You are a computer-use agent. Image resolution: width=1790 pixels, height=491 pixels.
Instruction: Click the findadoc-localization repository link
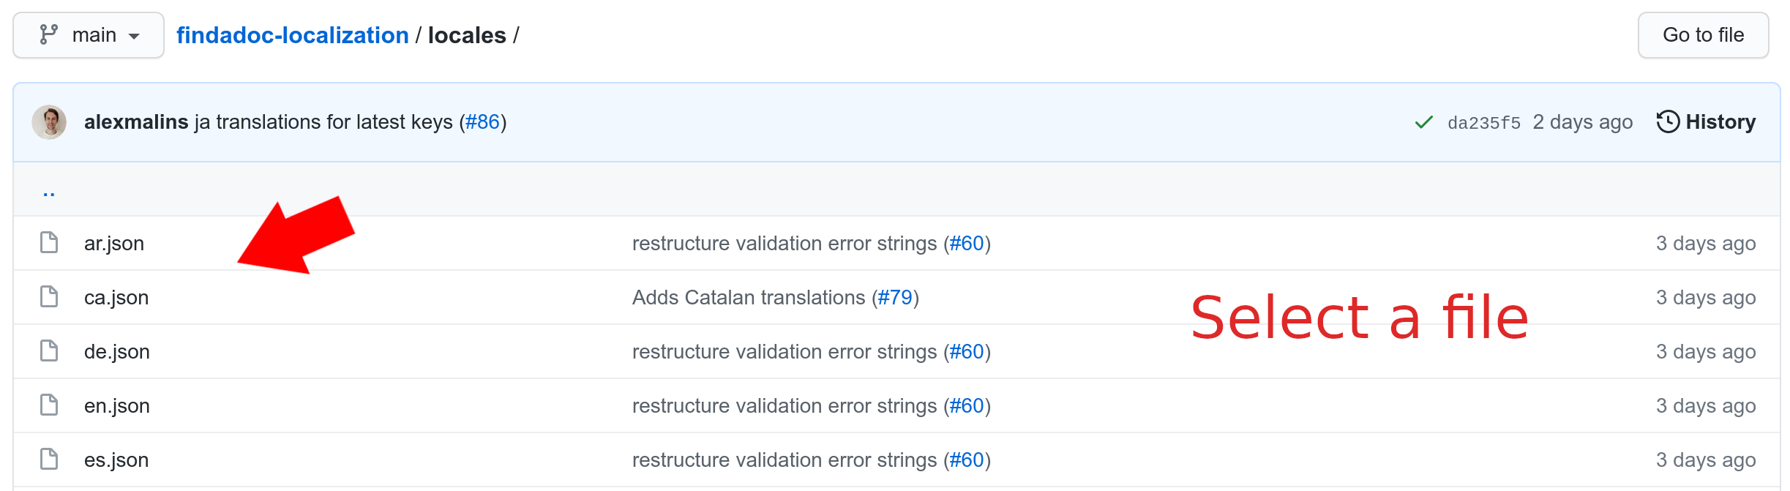pyautogui.click(x=292, y=35)
